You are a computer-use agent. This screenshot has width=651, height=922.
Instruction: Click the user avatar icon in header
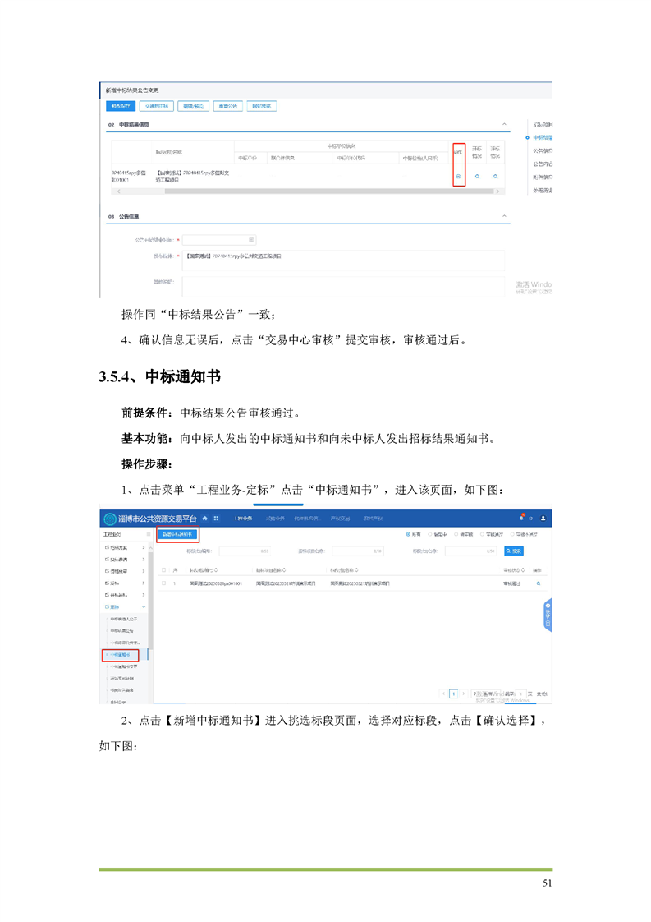pos(543,519)
